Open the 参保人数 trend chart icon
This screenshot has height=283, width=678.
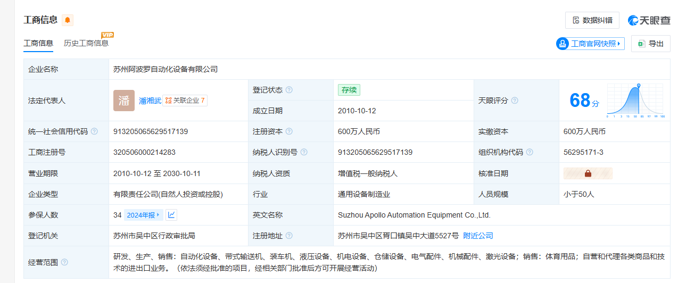[x=171, y=215]
